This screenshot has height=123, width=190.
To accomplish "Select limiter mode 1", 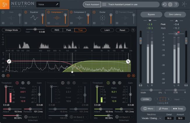I will (157, 99).
